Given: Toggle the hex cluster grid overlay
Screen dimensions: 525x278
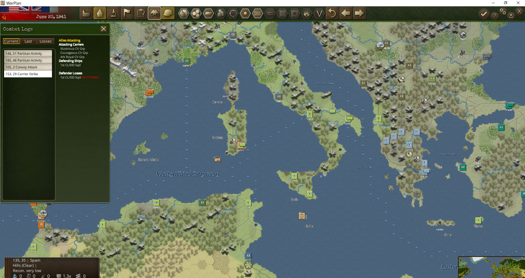Looking at the screenshot, I should [196, 13].
